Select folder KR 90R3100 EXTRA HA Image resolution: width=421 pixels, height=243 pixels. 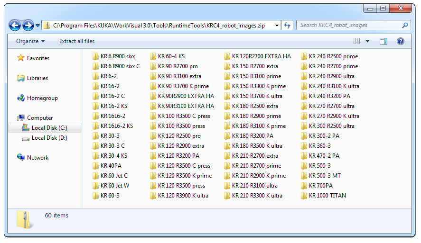pyautogui.click(x=182, y=106)
